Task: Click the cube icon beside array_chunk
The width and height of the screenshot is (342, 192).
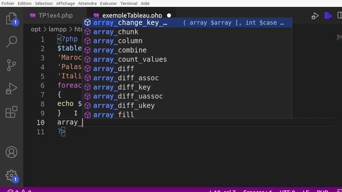Action: [88, 32]
